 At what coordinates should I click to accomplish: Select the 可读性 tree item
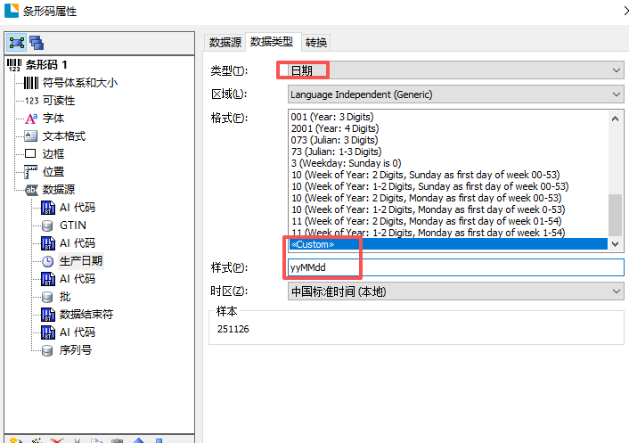(x=59, y=101)
